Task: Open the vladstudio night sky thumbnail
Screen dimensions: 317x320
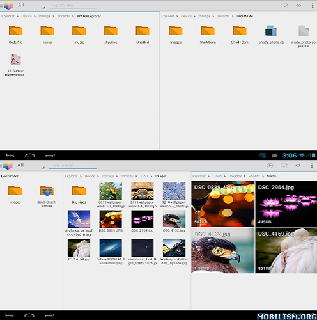Action: [x=143, y=248]
